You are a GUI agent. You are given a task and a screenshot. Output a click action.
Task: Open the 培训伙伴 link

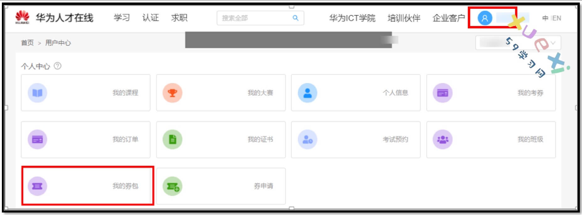[404, 18]
